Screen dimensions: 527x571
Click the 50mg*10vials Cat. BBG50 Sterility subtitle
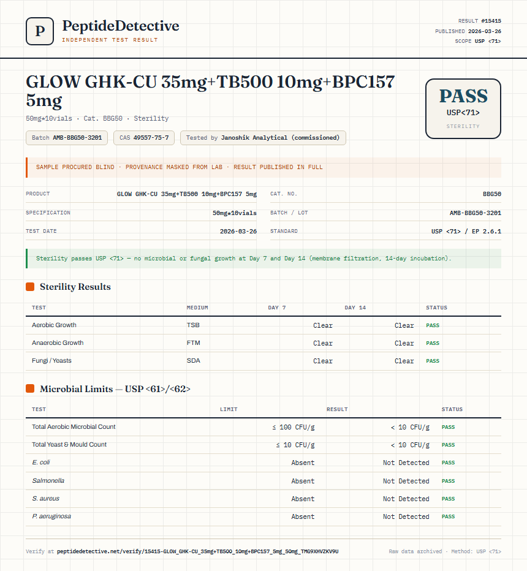point(97,118)
